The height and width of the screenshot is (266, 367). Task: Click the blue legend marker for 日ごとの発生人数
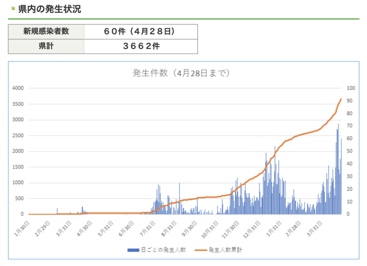tap(133, 250)
